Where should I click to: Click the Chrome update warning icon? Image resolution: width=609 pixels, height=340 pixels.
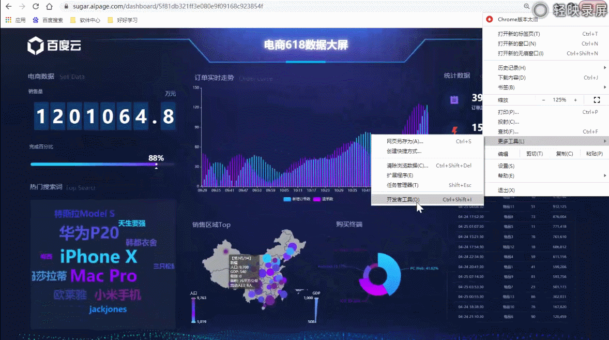490,20
